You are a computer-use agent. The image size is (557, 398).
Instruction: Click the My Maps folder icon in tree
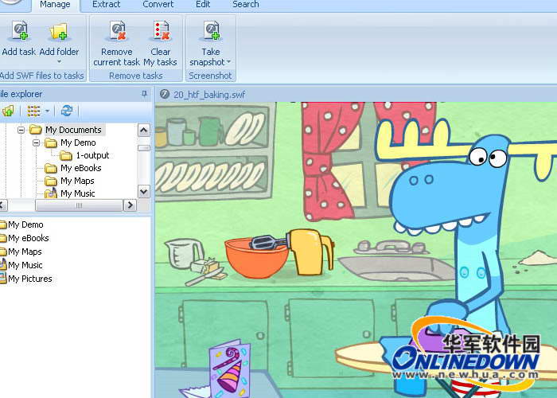51,181
